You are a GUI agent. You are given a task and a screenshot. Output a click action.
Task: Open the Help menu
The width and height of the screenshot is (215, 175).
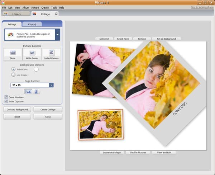62,7
